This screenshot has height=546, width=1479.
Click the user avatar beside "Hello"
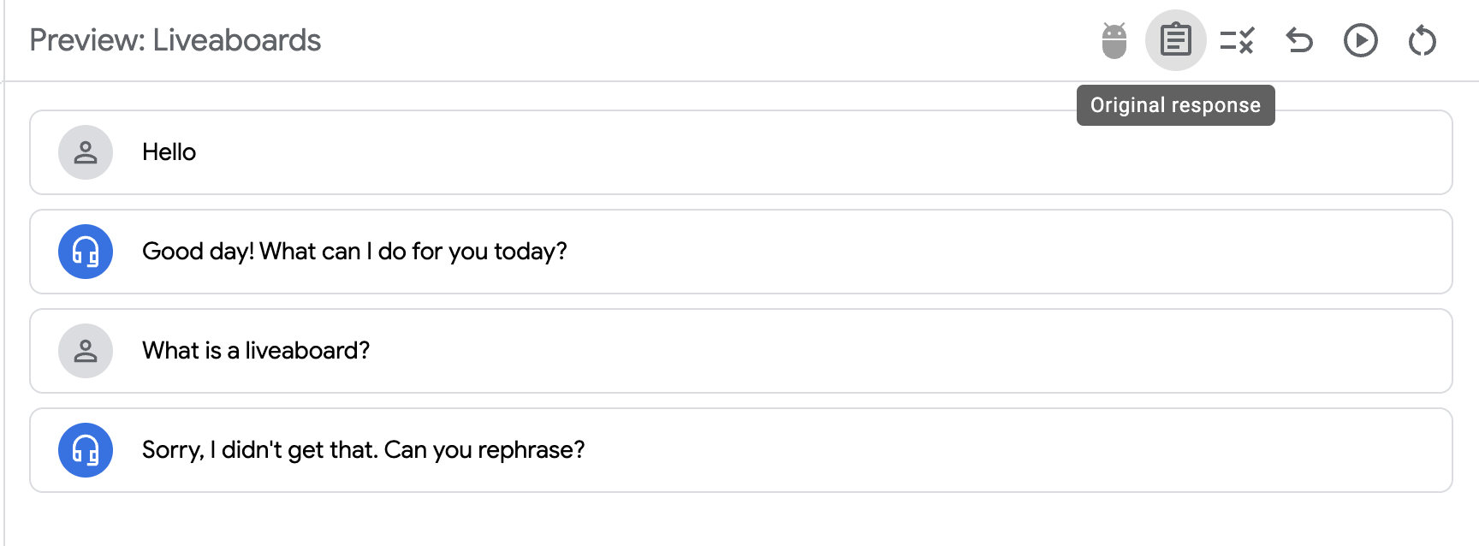(x=86, y=152)
